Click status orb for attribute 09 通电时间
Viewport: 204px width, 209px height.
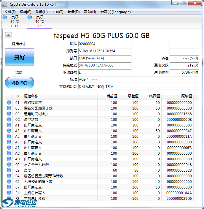click(9, 114)
